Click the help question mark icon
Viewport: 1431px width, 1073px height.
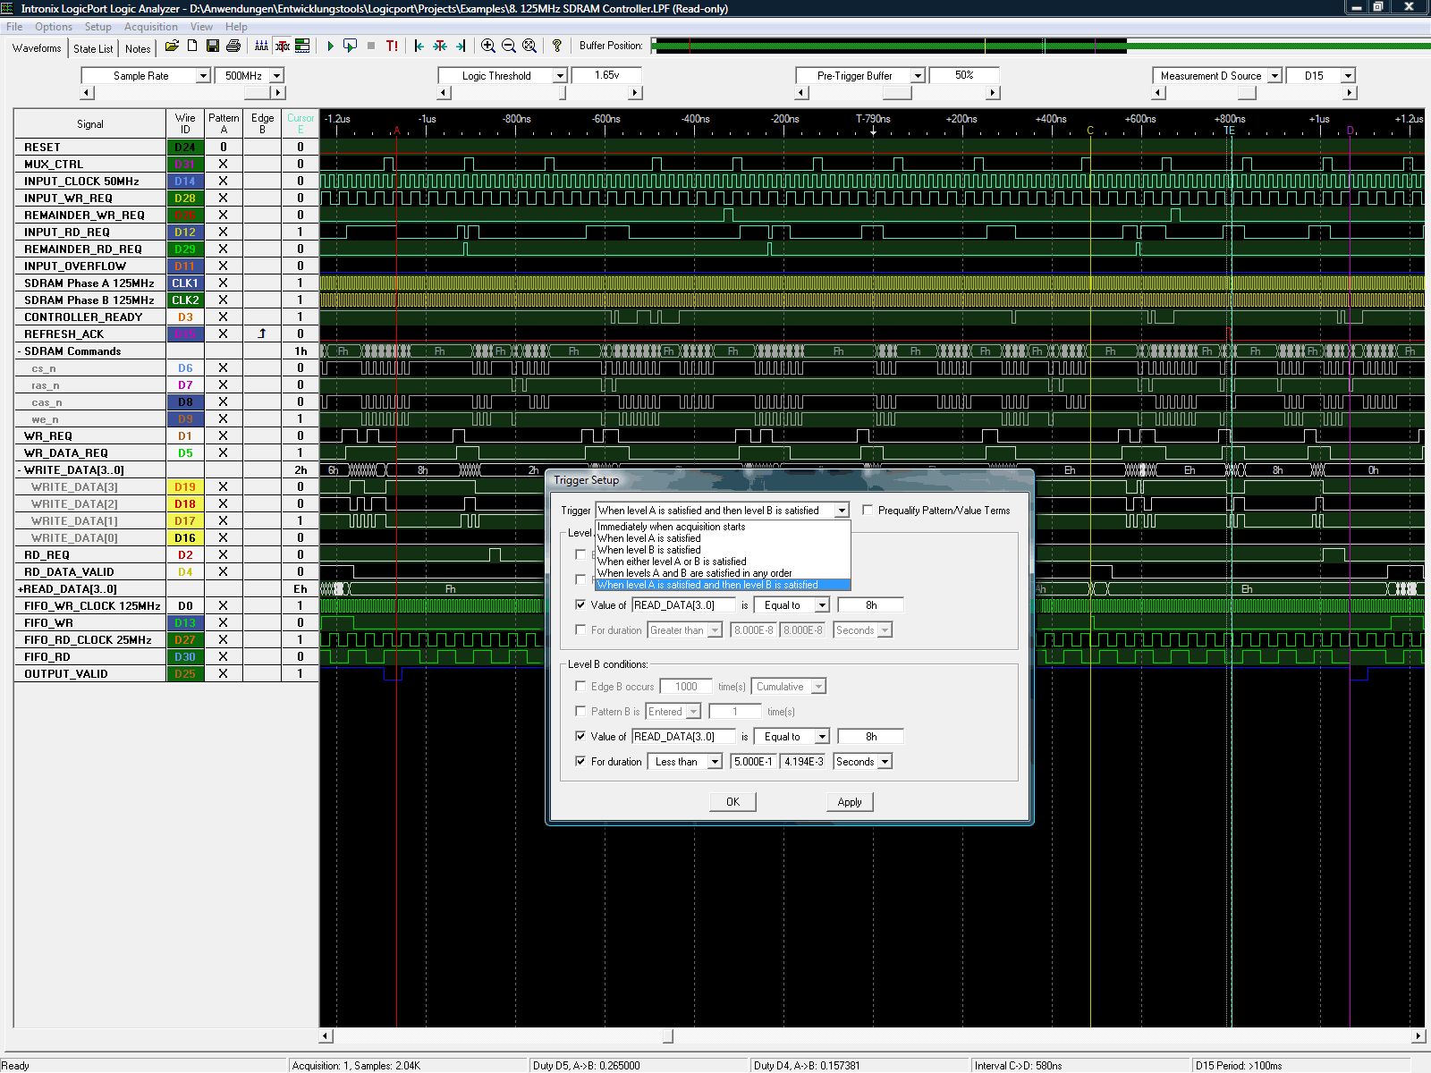click(556, 46)
